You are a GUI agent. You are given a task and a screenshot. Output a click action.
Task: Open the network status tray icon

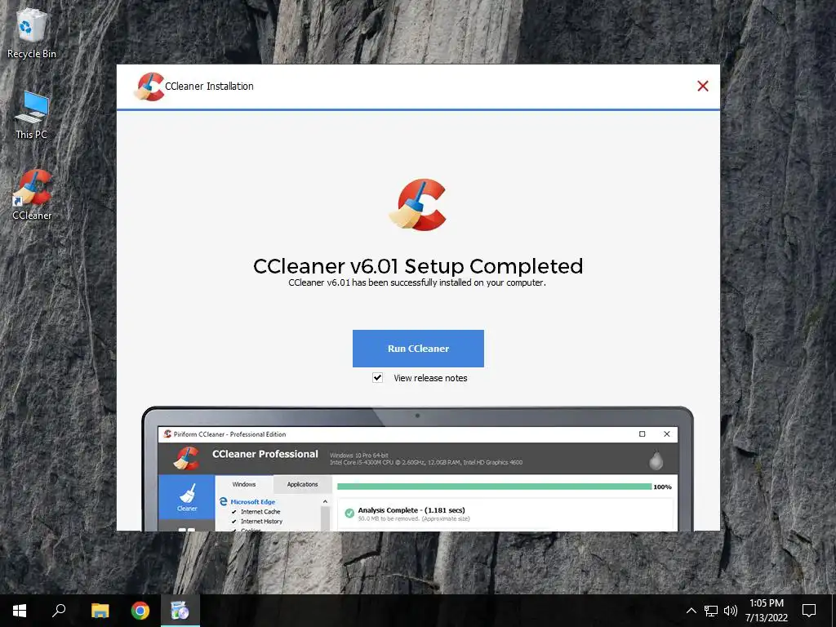pyautogui.click(x=711, y=611)
